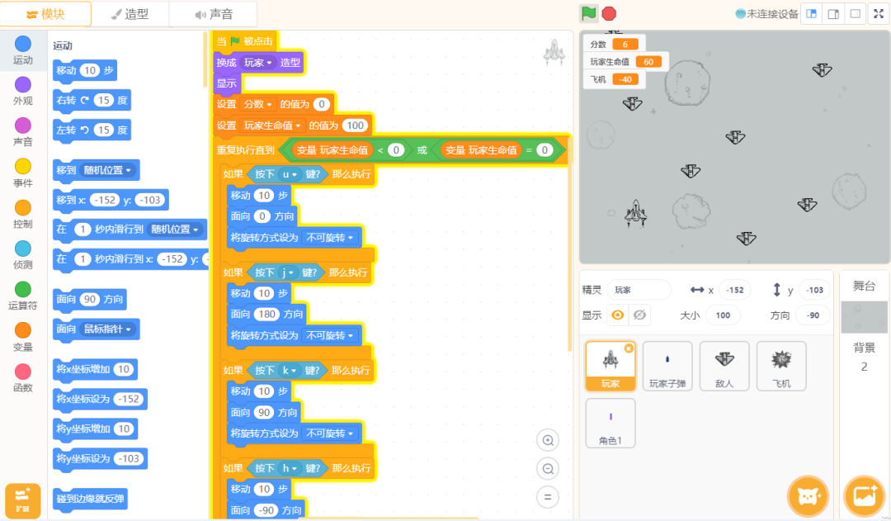Open the u key dropdown
Viewport: 891px width, 521px height.
pyautogui.click(x=290, y=174)
